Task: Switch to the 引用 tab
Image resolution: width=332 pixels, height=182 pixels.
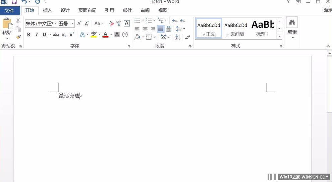Action: (109, 10)
